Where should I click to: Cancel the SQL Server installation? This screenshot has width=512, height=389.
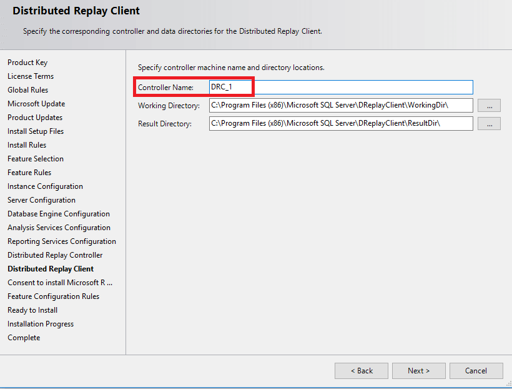point(476,371)
